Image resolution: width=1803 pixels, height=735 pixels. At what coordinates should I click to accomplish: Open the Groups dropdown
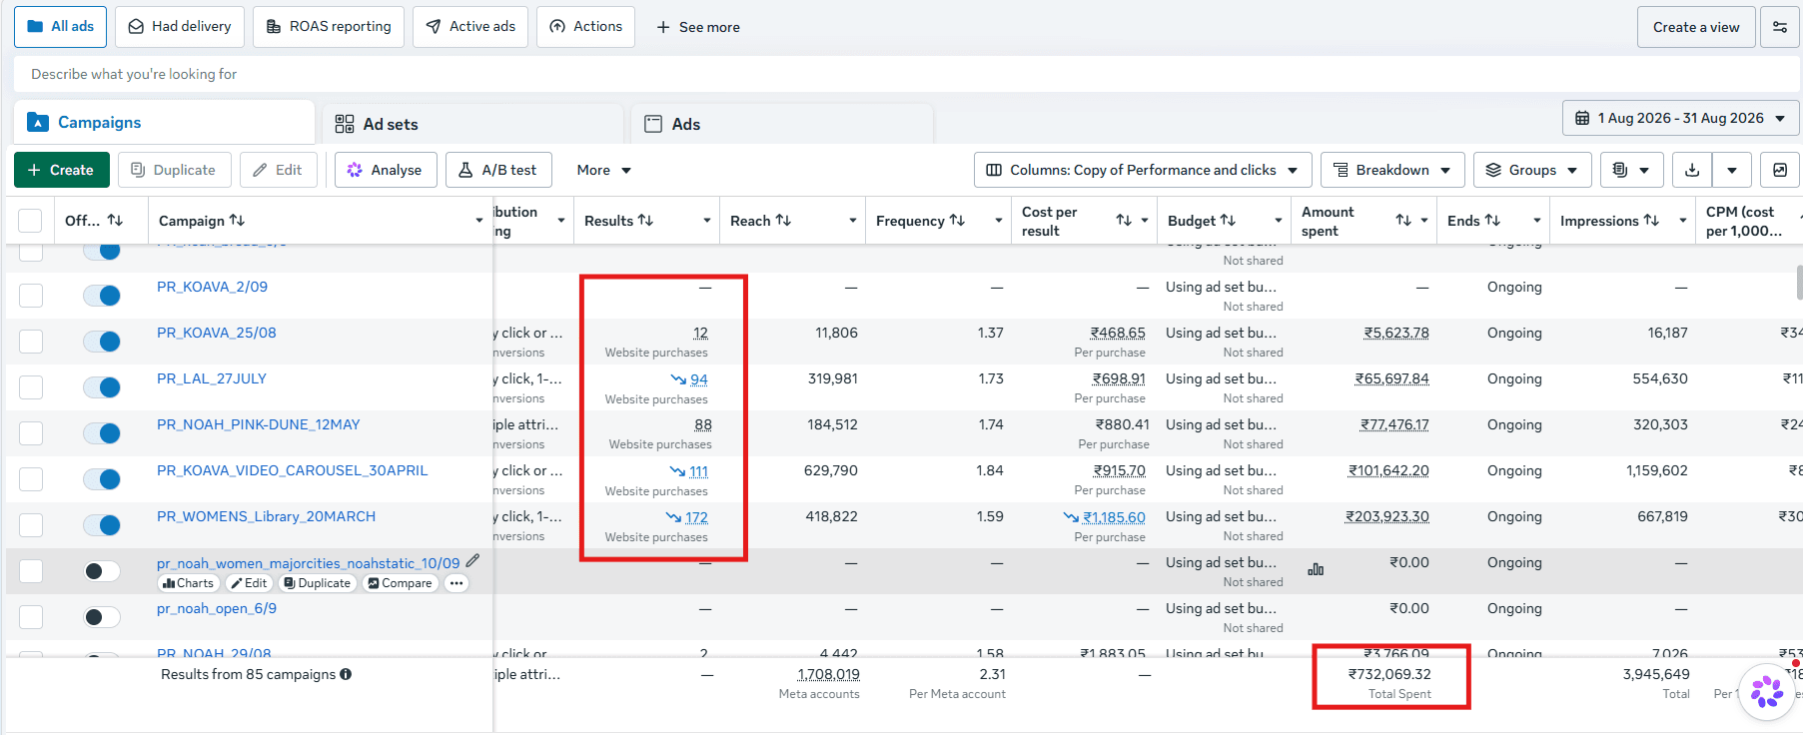click(x=1532, y=170)
